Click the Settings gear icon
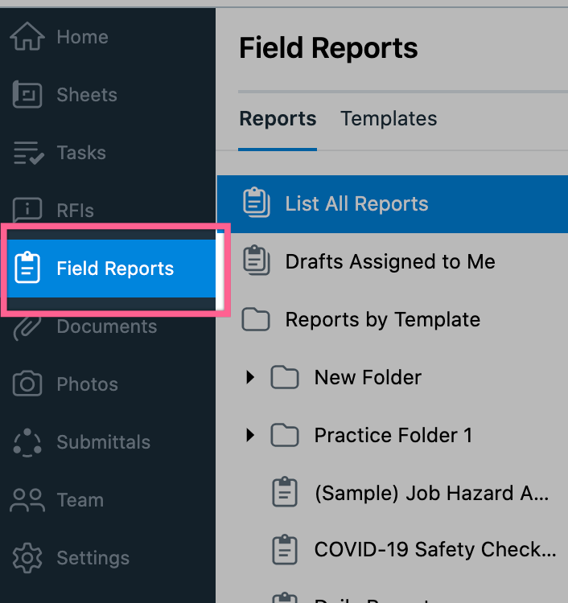The image size is (568, 603). click(27, 558)
